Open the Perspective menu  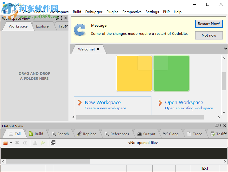pos(132,12)
